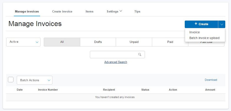
Task: Click the Status column header
Action: (145, 90)
